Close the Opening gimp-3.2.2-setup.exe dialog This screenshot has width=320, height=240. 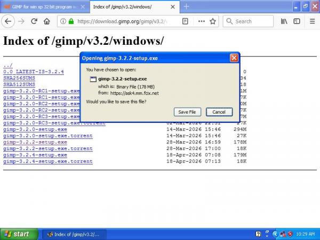pos(234,58)
